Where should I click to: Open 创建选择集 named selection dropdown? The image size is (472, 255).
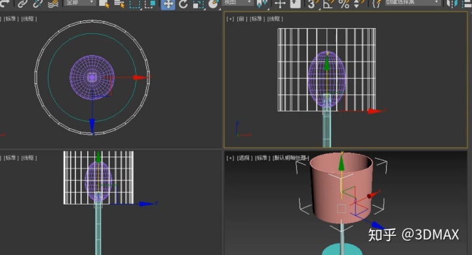(x=413, y=3)
